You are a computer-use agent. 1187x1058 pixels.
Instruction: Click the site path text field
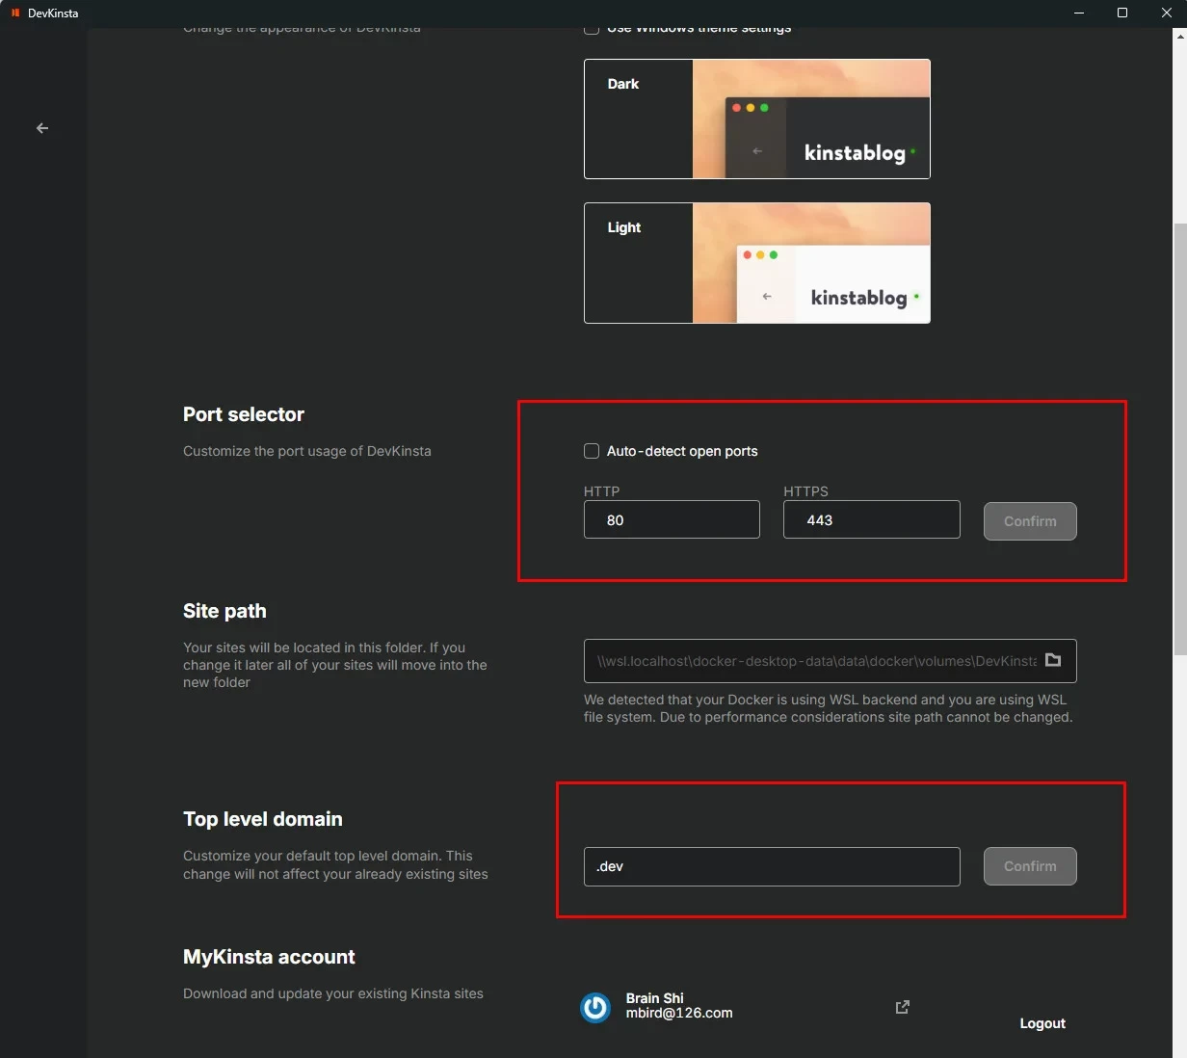[815, 661]
